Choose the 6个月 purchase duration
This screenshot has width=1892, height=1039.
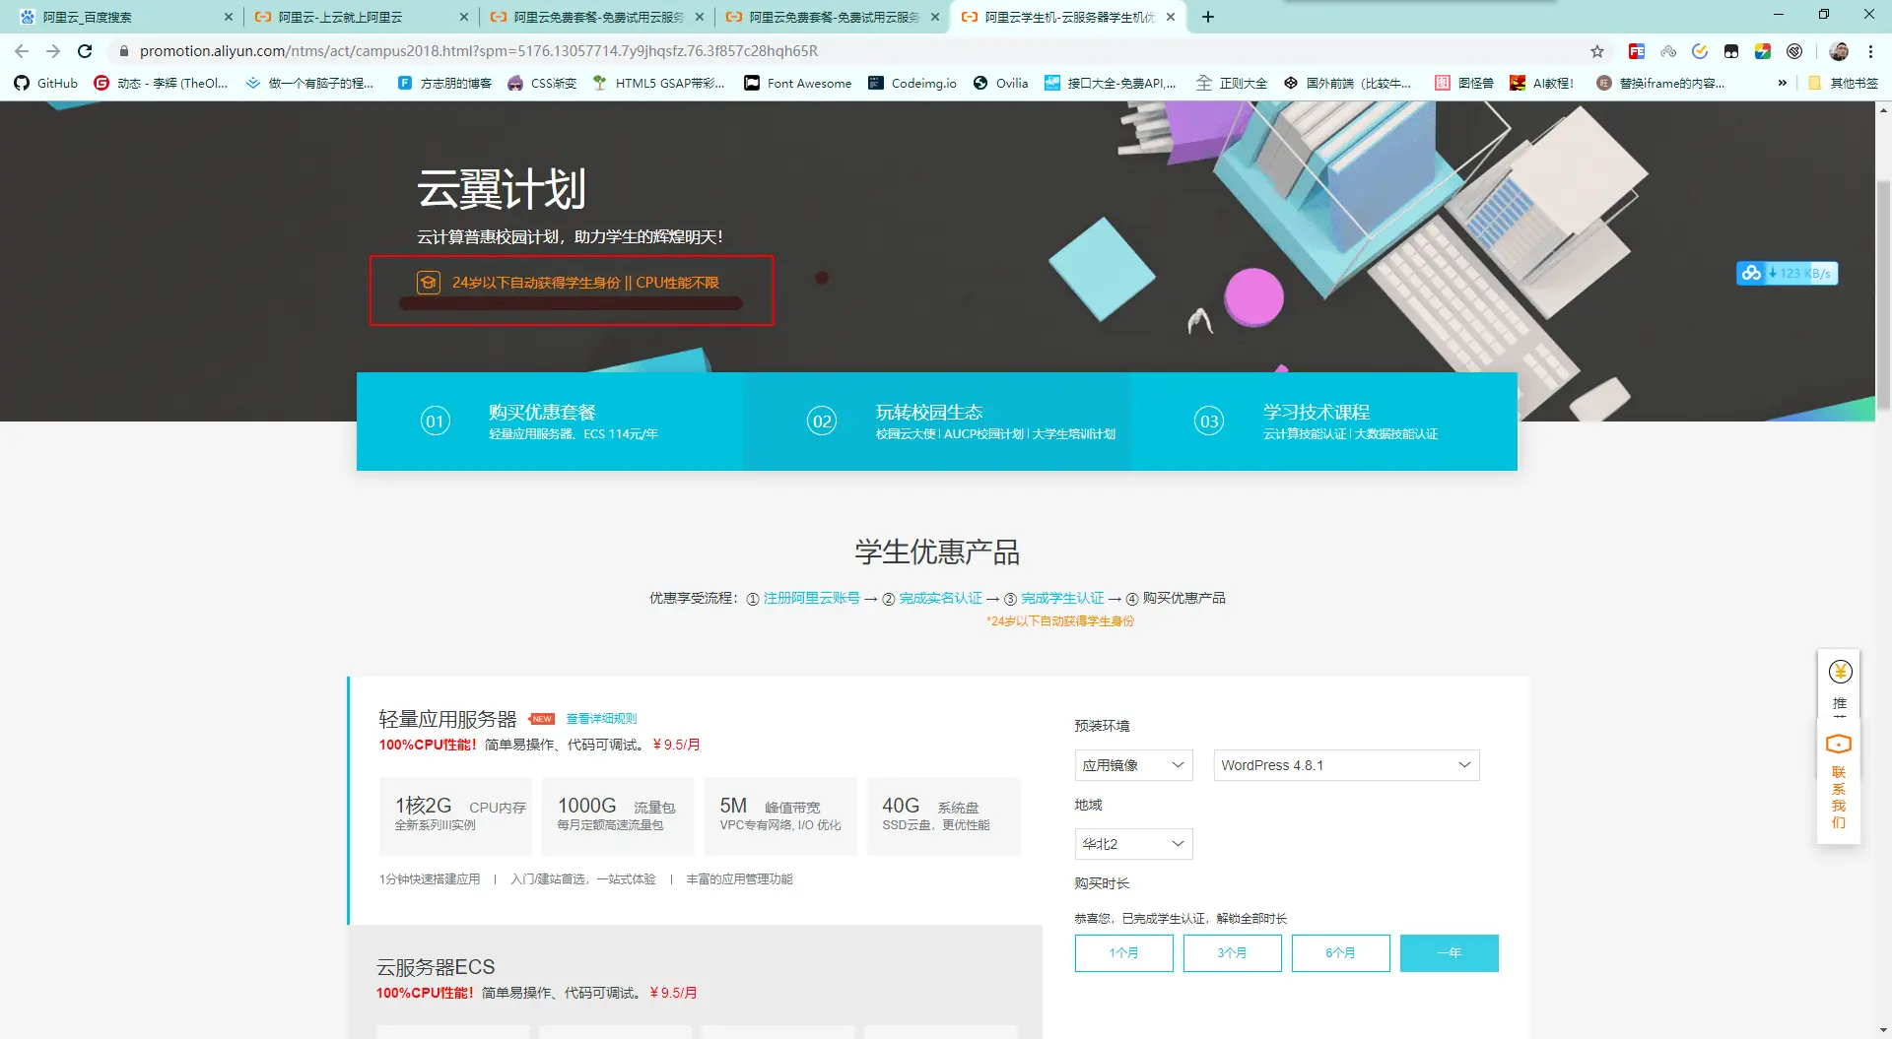click(1340, 953)
